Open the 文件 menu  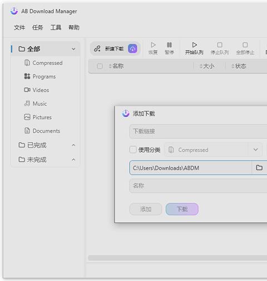pos(19,28)
